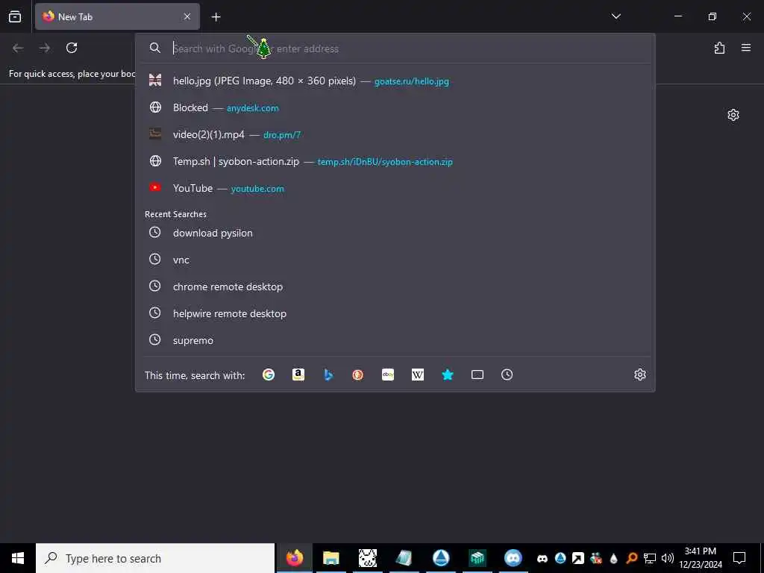Open Temp.sh syobon-action.zip suggestion
This screenshot has width=764, height=573.
(x=395, y=161)
